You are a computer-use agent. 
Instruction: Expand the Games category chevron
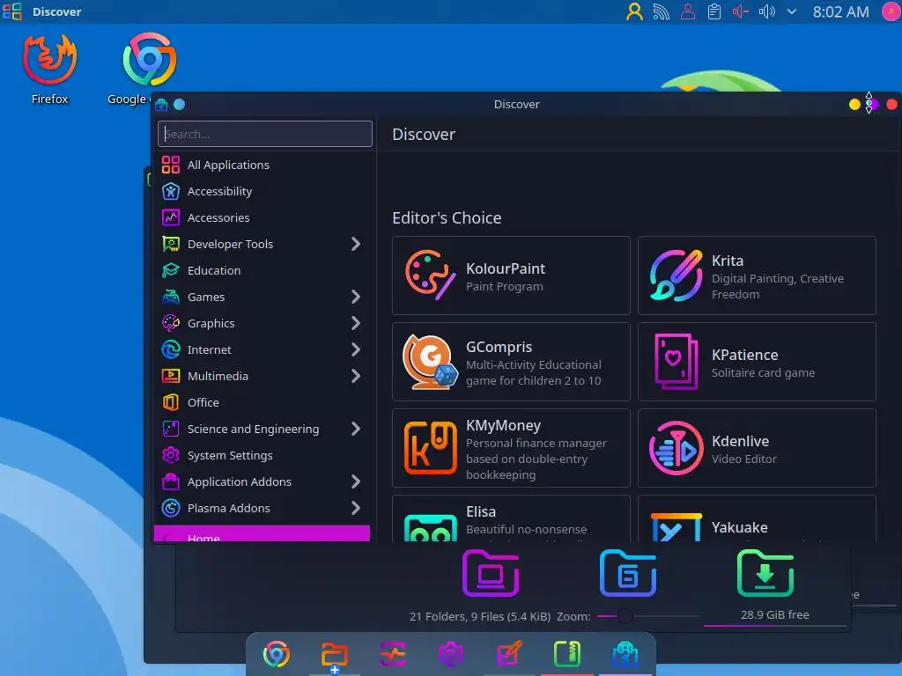356,298
